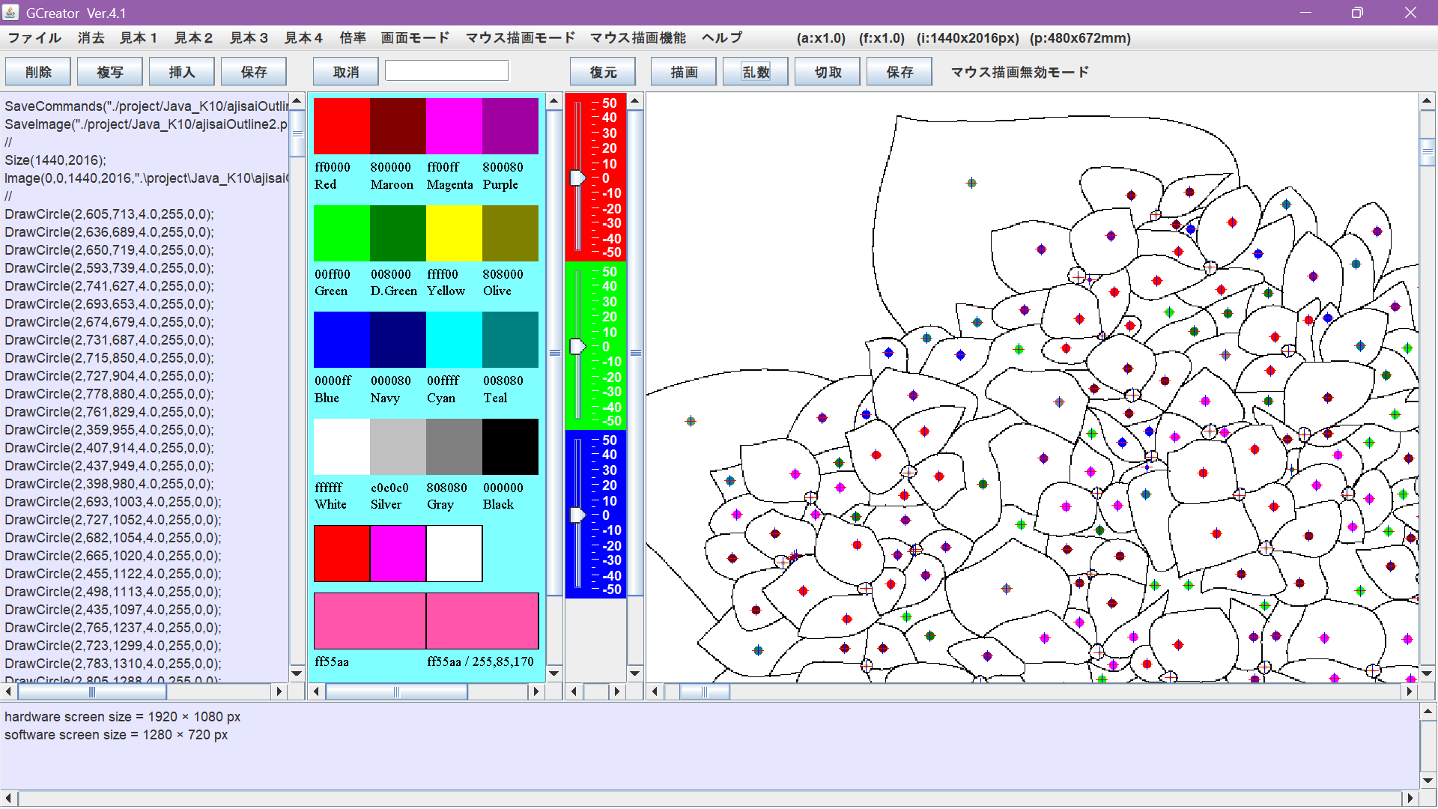
Task: Click canvas vertical scroll-down arrow
Action: tap(1428, 673)
